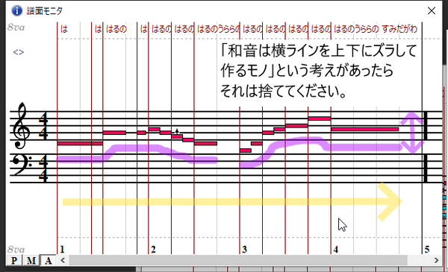The width and height of the screenshot is (448, 272).
Task: Close the 譜面モニタ window
Action: (432, 11)
